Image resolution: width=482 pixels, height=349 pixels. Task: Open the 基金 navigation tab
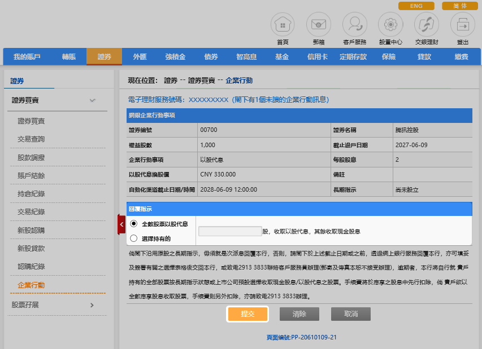pyautogui.click(x=282, y=57)
